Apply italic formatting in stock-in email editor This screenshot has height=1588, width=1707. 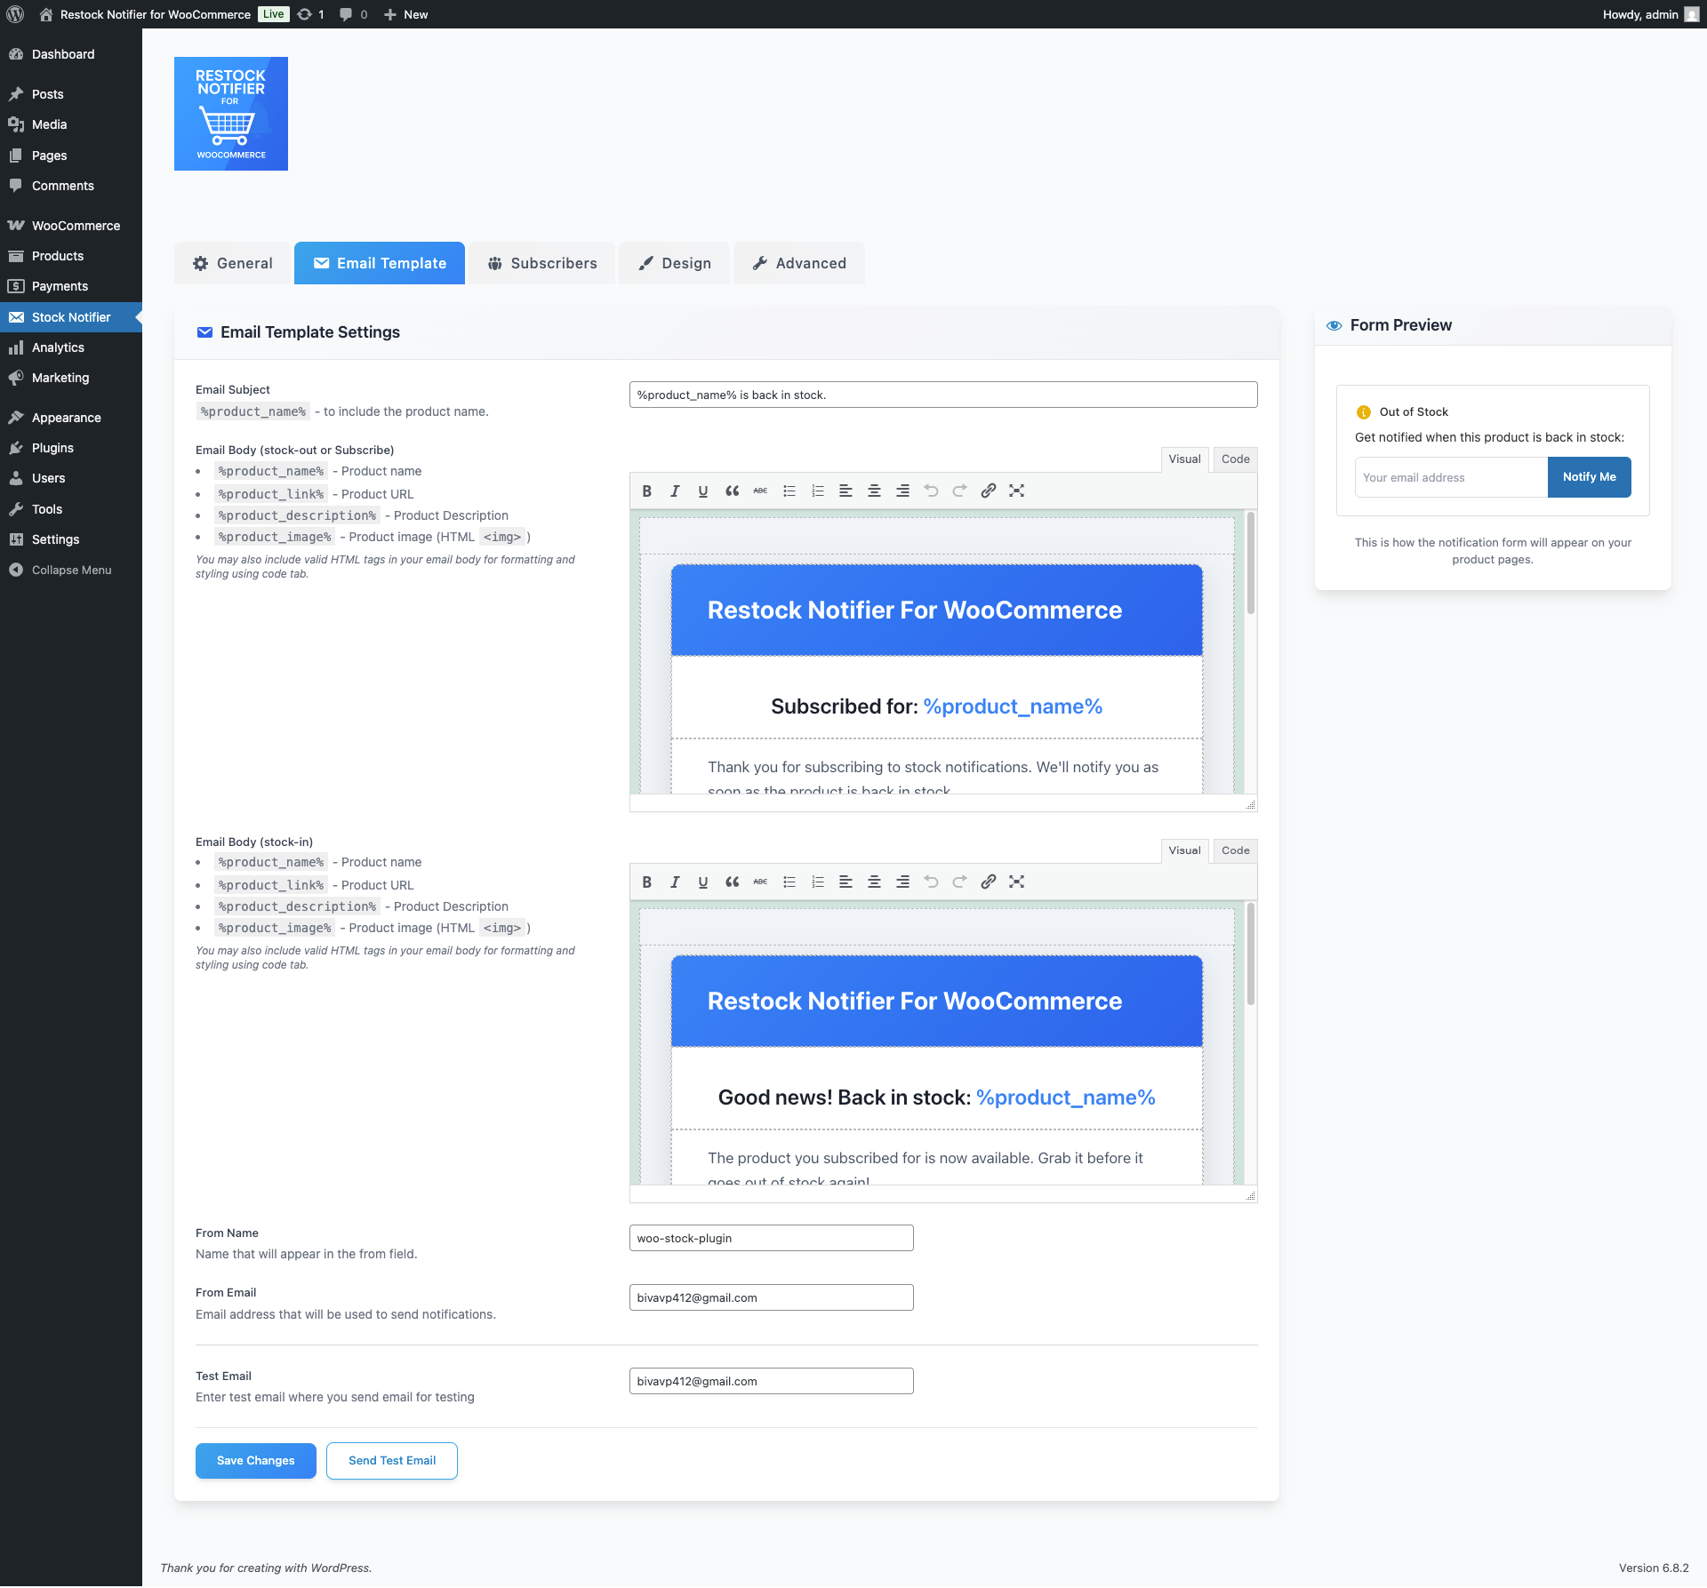[x=675, y=882]
